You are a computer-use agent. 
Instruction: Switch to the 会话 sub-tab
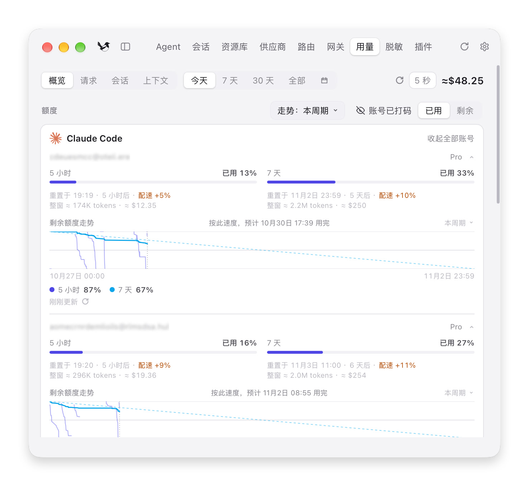[x=120, y=80]
